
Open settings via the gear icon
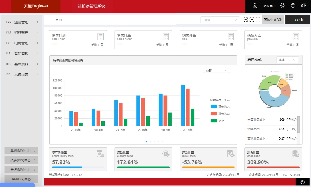click(283, 6)
